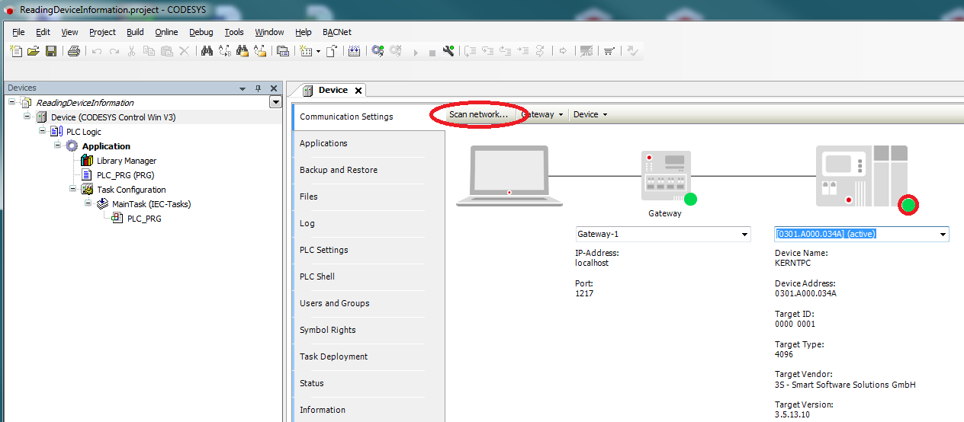Open the Online menu
Image resolution: width=964 pixels, height=422 pixels.
click(166, 32)
